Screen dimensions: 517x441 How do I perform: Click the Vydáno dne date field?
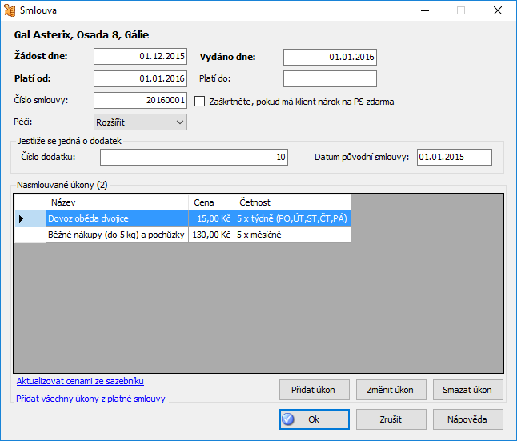[330, 57]
